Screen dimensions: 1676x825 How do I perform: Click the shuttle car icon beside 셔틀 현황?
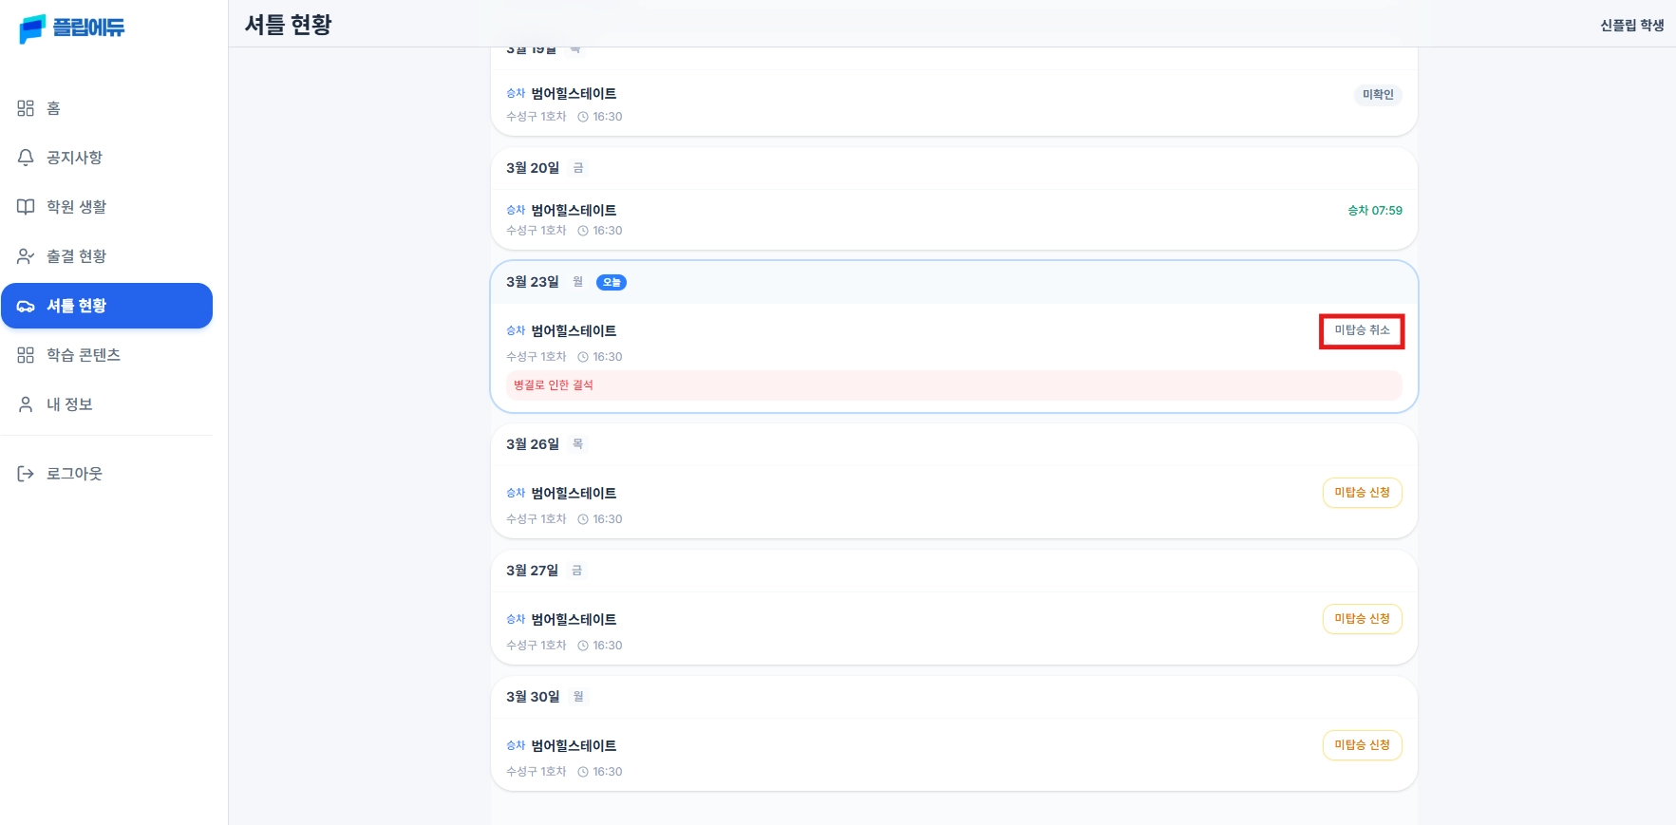click(x=26, y=306)
